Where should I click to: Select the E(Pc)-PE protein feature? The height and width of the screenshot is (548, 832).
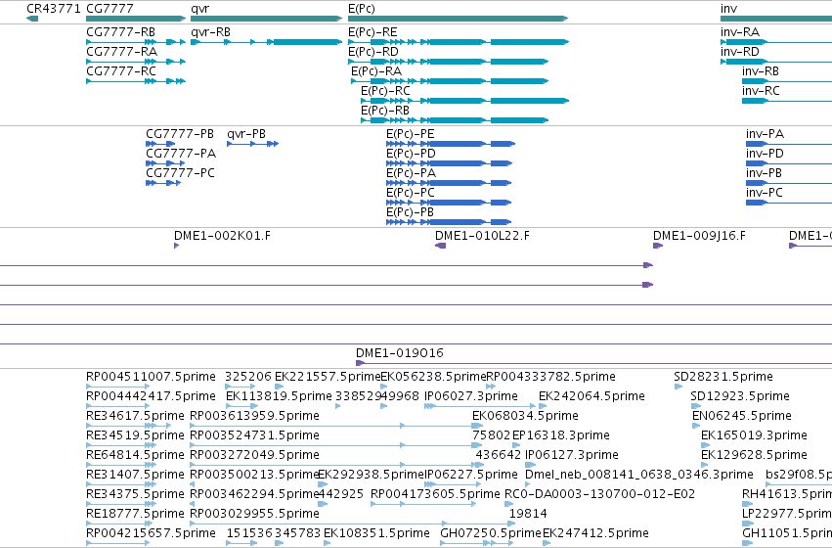point(451,144)
